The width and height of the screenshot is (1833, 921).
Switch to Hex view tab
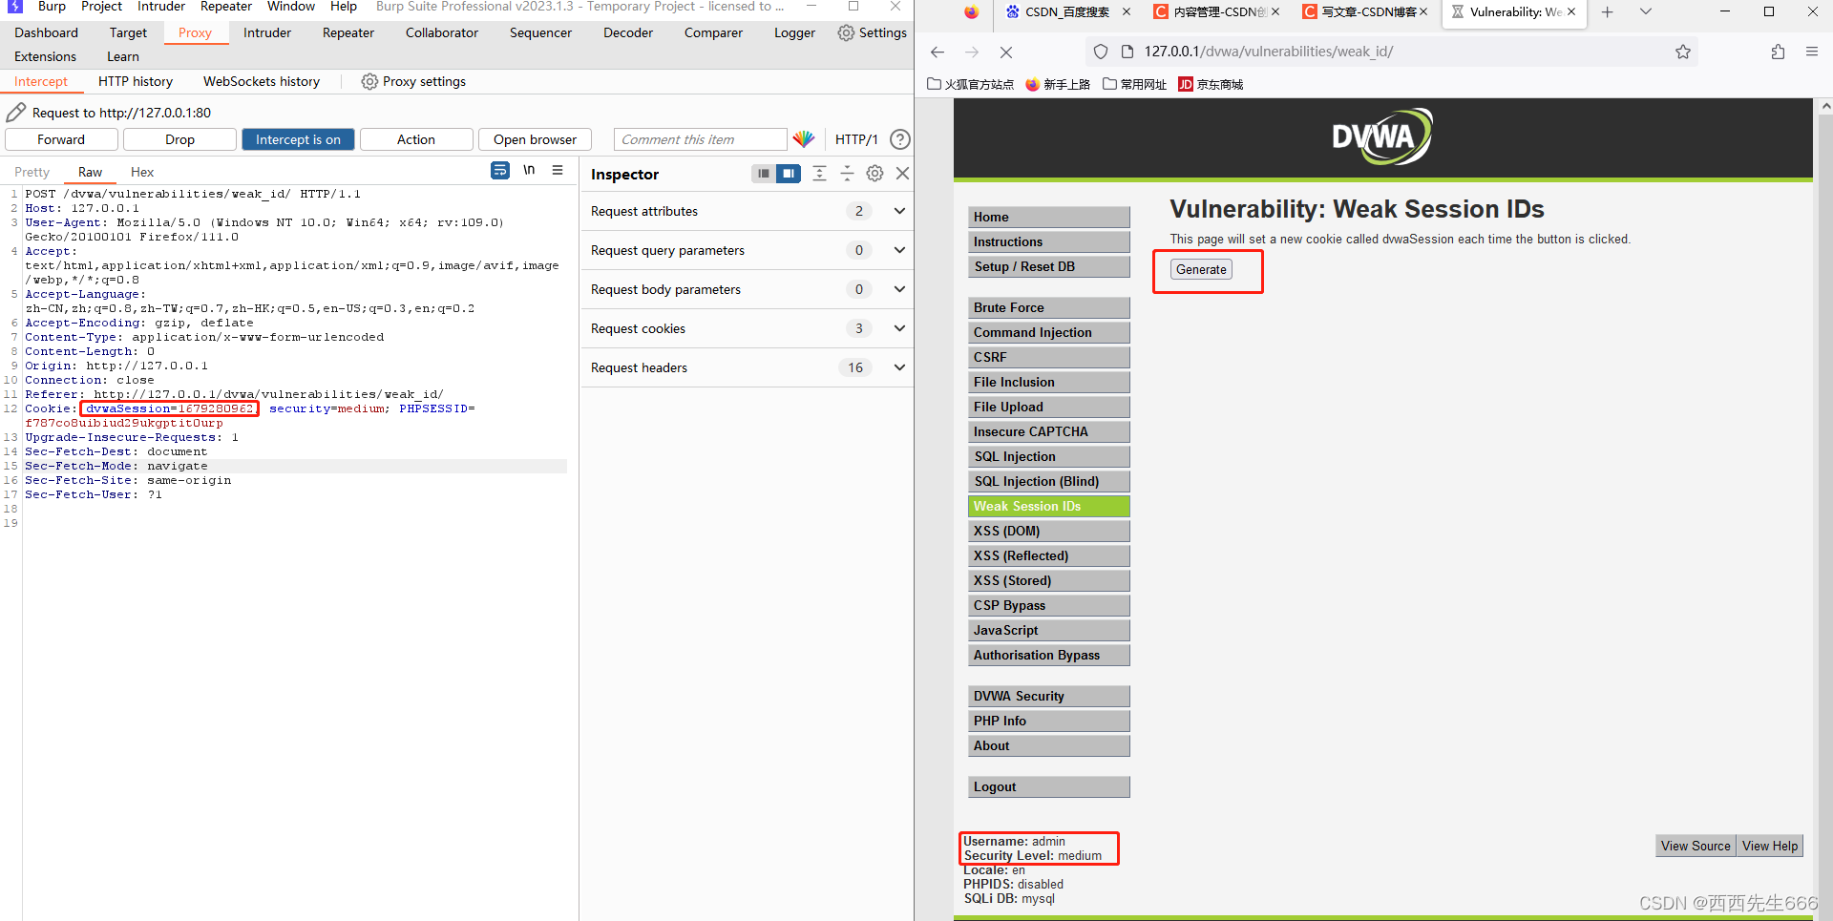142,172
